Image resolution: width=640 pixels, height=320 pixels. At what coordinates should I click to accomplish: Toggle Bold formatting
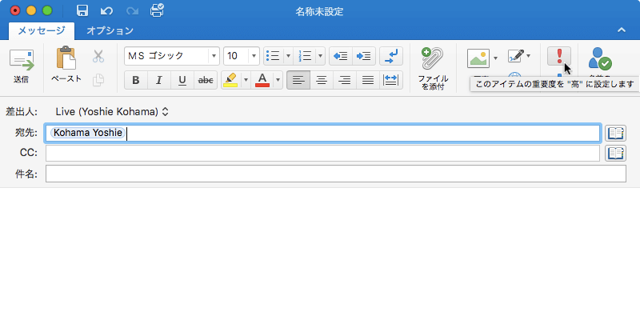(136, 81)
